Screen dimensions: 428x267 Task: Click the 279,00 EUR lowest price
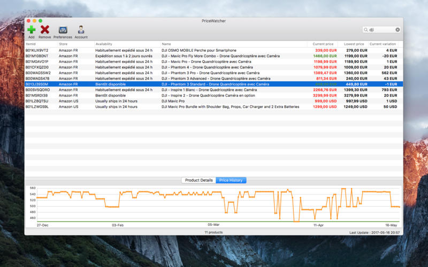tap(357, 50)
